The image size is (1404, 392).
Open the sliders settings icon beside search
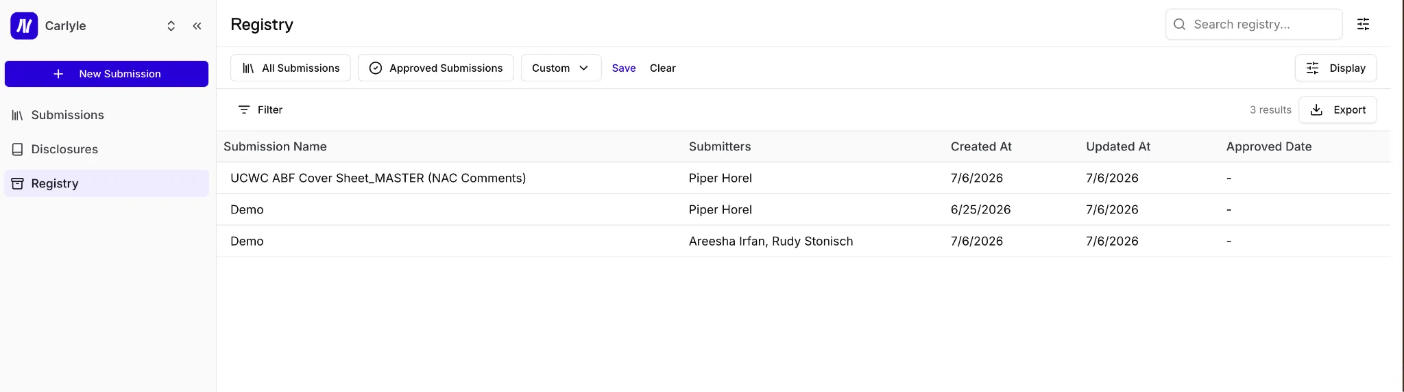(x=1364, y=25)
